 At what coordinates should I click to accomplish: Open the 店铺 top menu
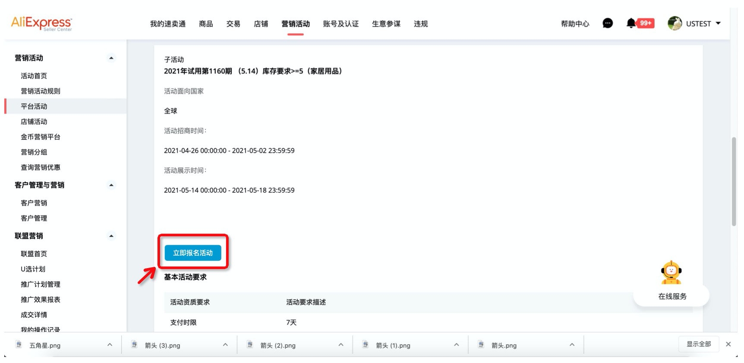point(261,24)
